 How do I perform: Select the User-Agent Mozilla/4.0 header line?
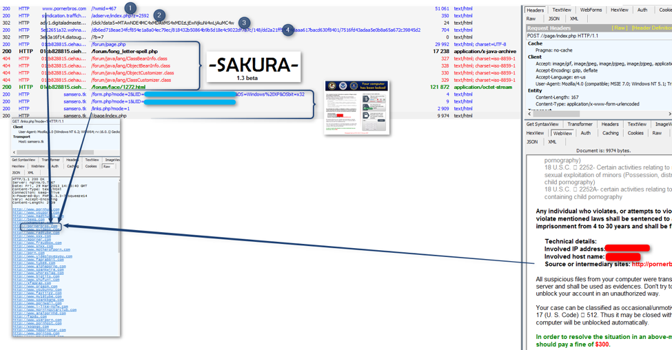(x=604, y=83)
